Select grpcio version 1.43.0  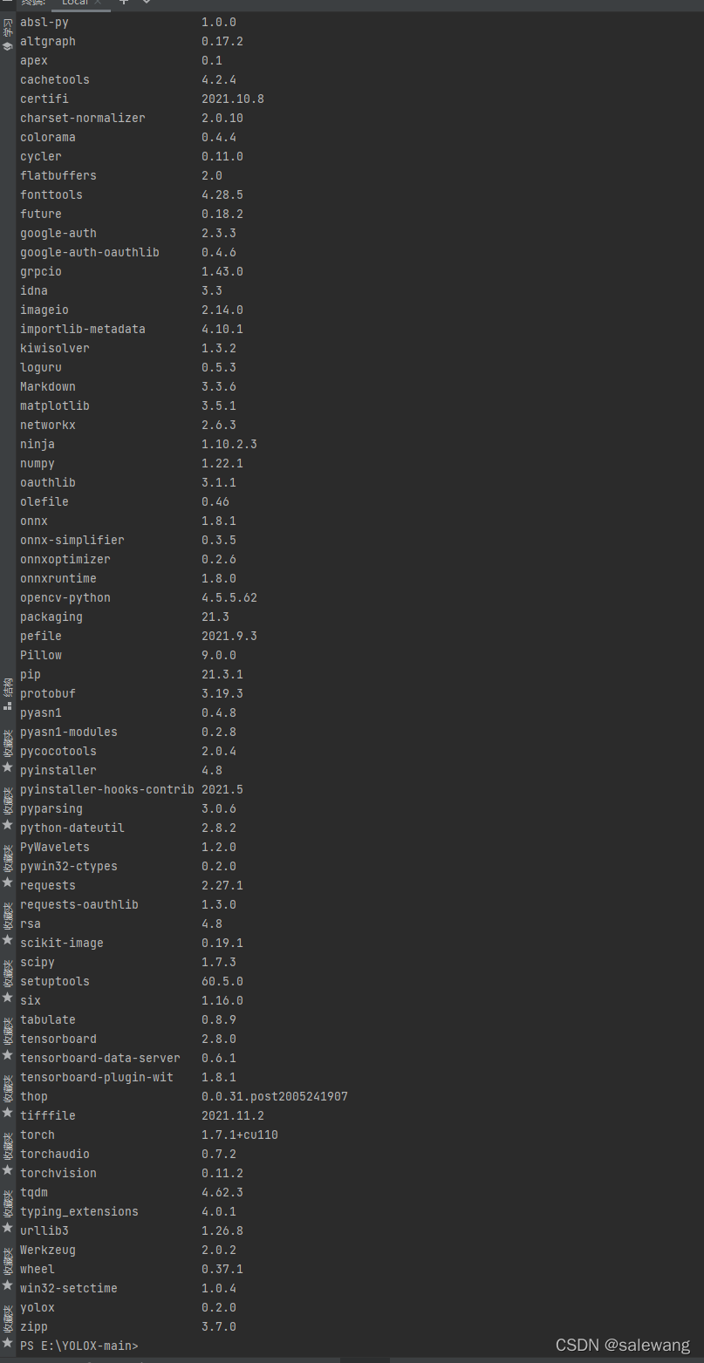[x=222, y=271]
